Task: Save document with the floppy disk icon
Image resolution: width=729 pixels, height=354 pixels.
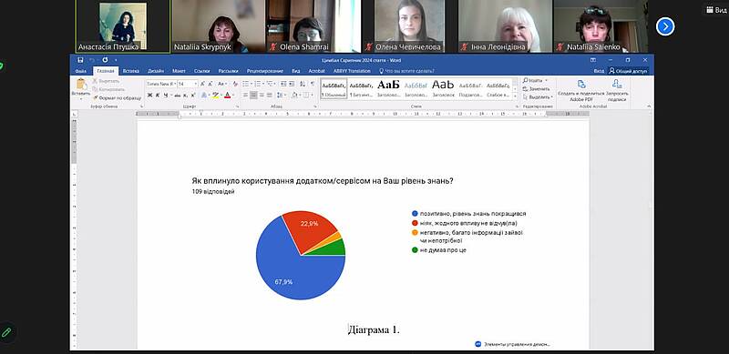Action: 80,60
